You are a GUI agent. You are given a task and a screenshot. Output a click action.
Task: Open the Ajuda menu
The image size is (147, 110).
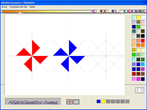point(32,7)
